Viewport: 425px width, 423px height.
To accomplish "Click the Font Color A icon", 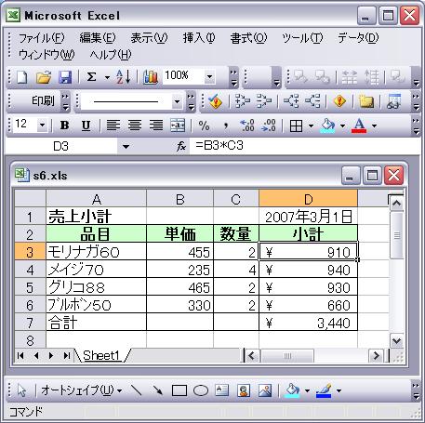I will pyautogui.click(x=359, y=126).
